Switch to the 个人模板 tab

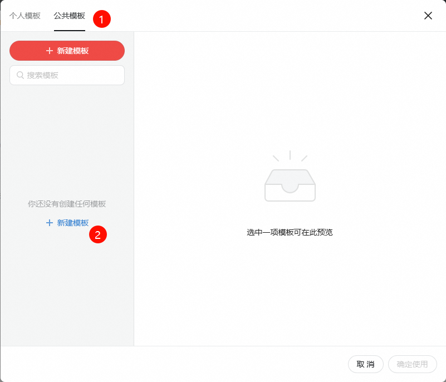tap(25, 16)
